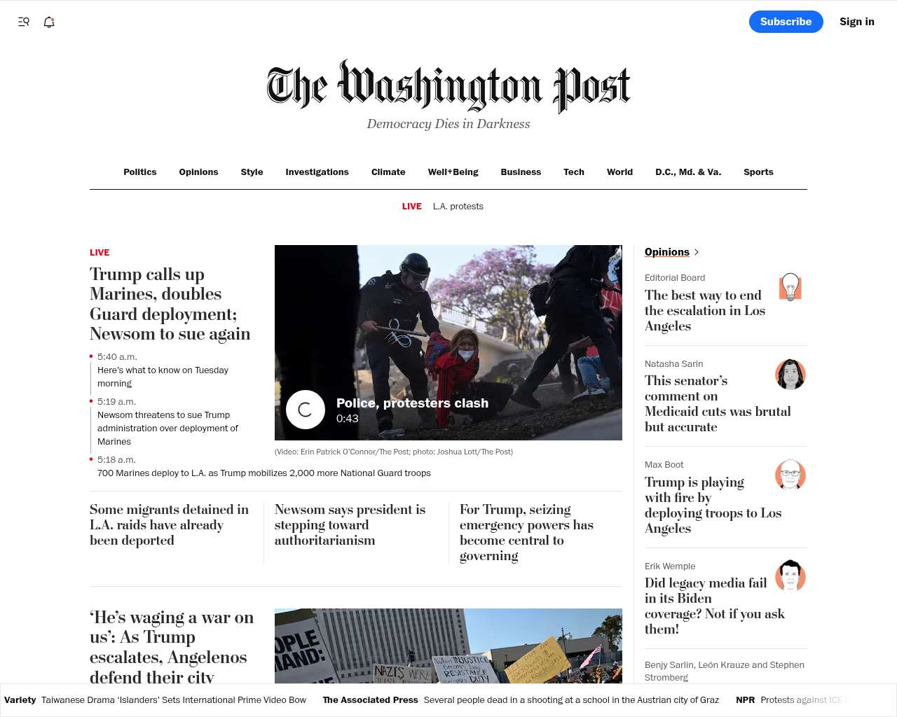Open the Well+Being section

point(453,172)
